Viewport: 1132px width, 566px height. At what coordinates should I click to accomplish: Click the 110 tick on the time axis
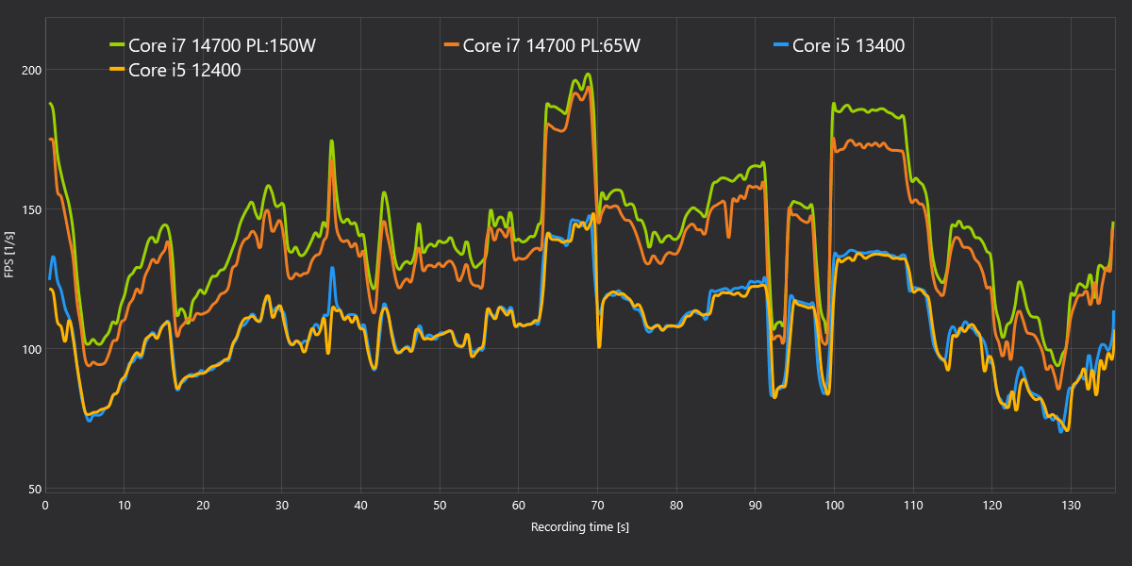pyautogui.click(x=912, y=506)
